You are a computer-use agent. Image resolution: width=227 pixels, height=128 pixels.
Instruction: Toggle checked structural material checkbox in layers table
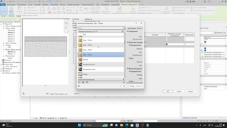(x=167, y=44)
